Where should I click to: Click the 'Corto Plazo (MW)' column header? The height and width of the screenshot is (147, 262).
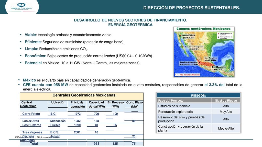click(x=135, y=104)
